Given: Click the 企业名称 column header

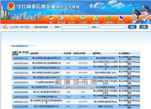Looking at the screenshot, I should click(x=34, y=53).
